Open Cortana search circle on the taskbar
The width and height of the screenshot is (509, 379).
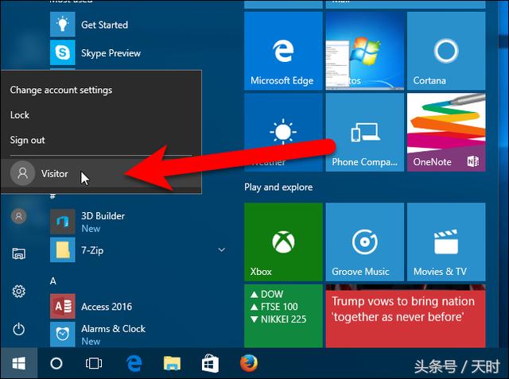[56, 363]
